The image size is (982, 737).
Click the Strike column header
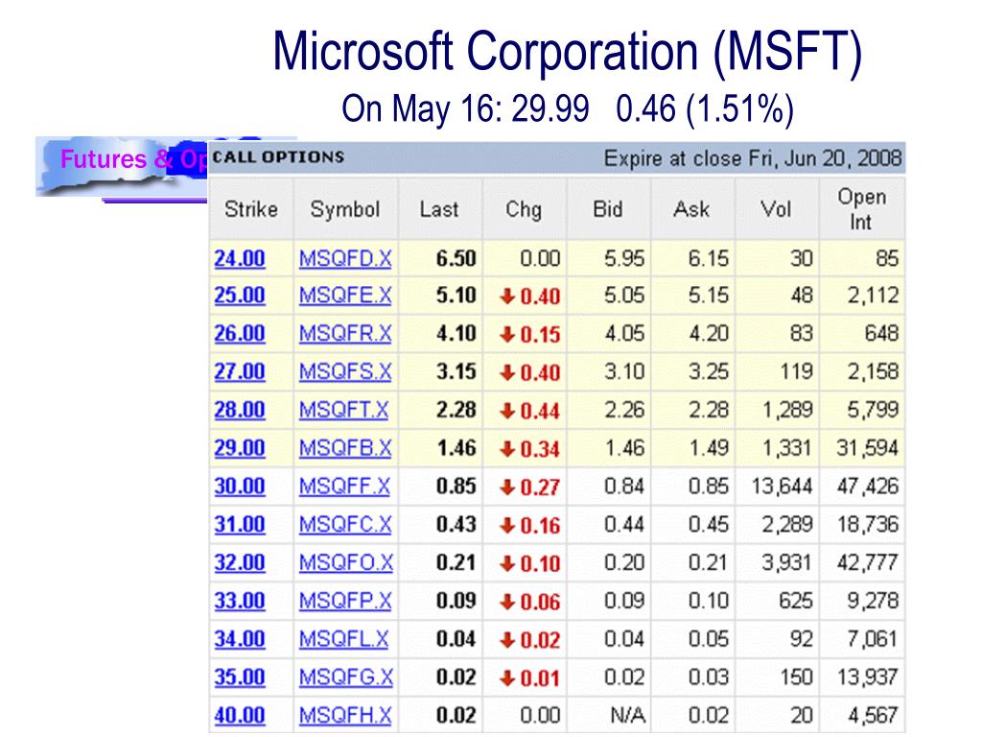pos(251,209)
